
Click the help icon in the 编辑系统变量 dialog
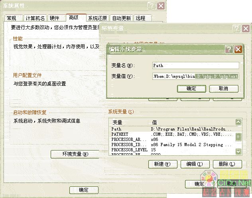pyautogui.click(x=229, y=49)
